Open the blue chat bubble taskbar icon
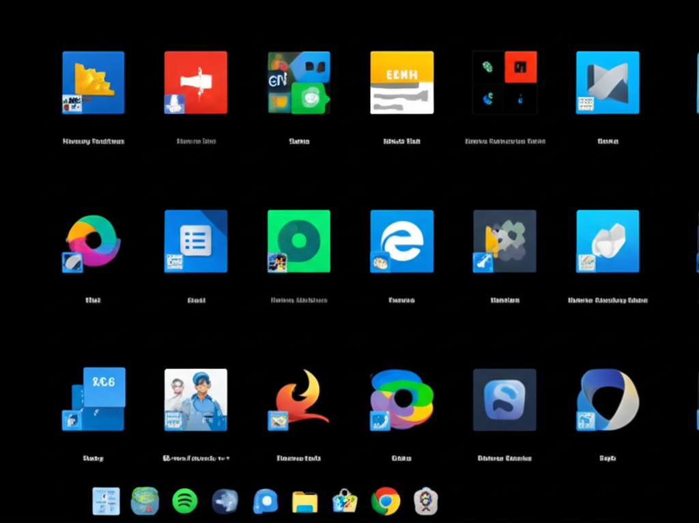699x523 pixels. pos(265,501)
